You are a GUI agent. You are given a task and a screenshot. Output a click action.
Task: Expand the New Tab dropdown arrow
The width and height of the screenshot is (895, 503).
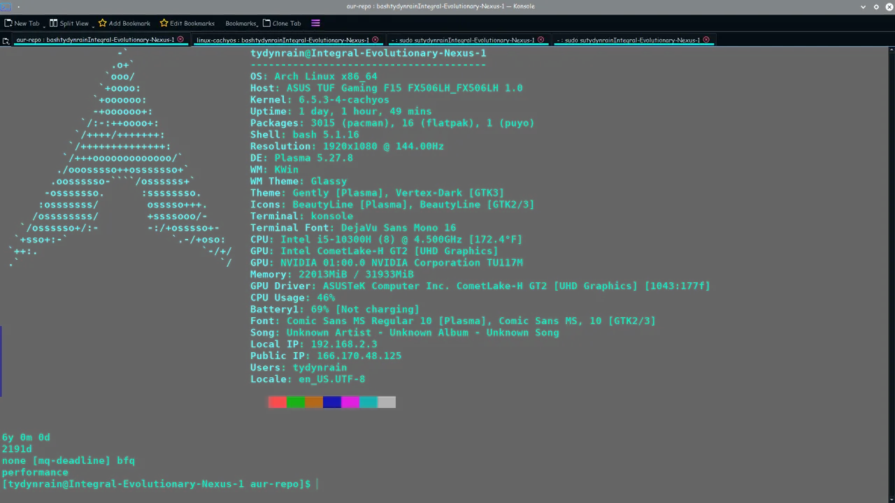tap(44, 25)
